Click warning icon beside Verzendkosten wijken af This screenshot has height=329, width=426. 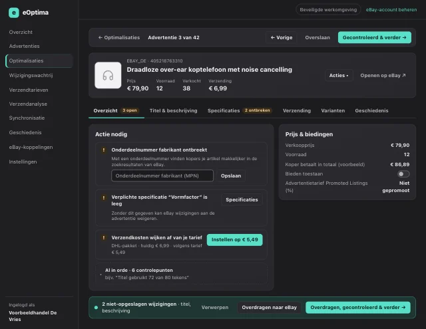[104, 237]
